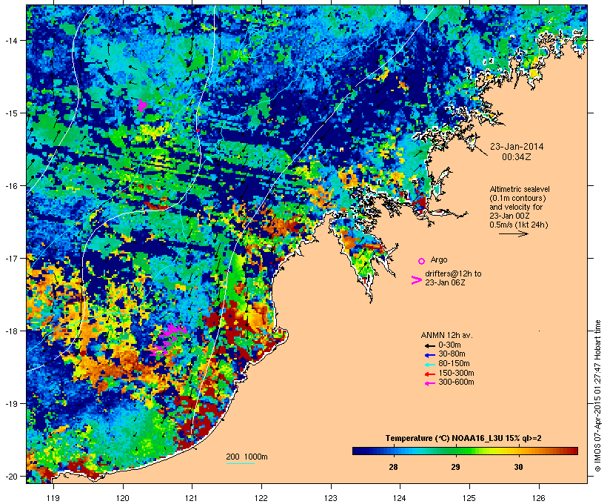Click the magenta drifter cluster near 15°S 120°E

coord(142,105)
